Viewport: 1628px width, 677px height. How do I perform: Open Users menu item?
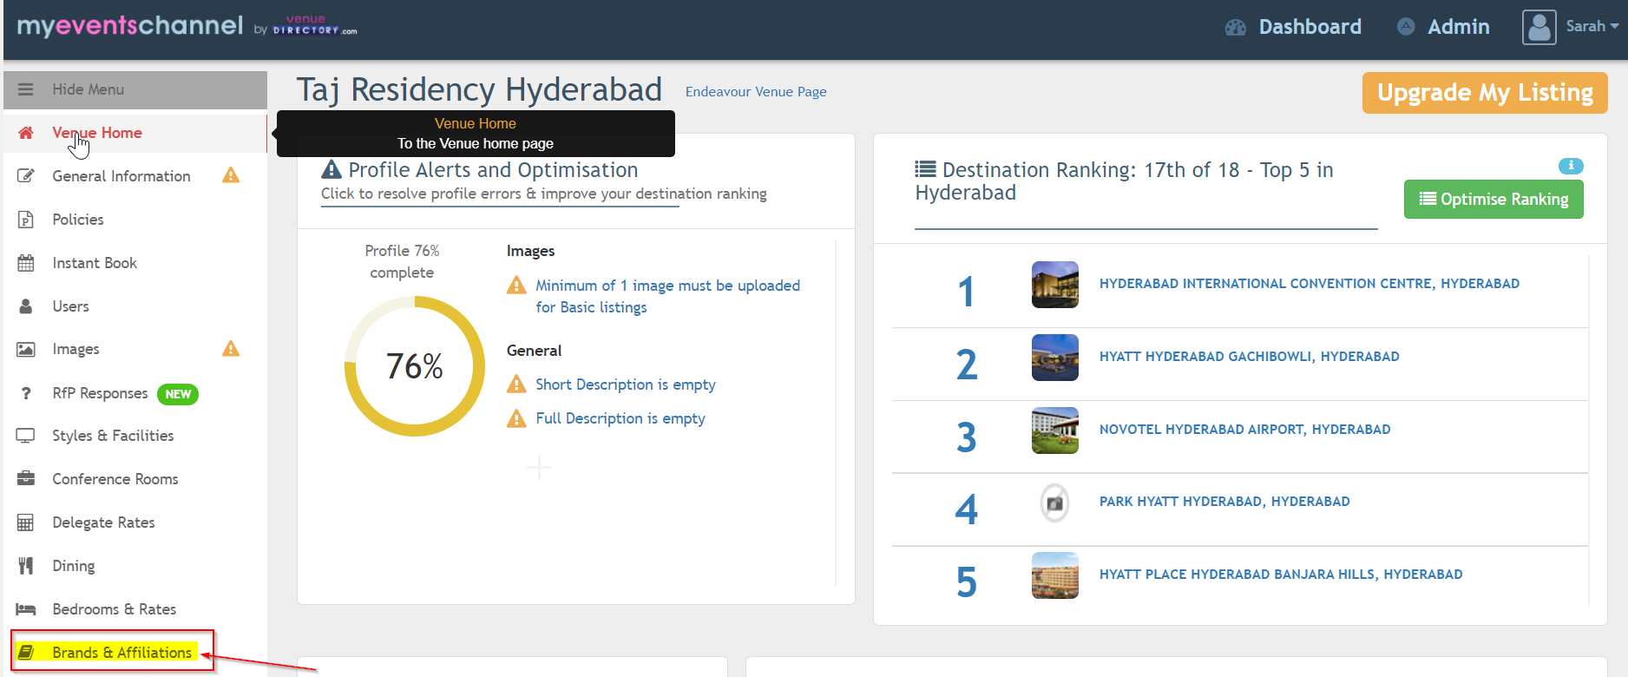tap(70, 306)
